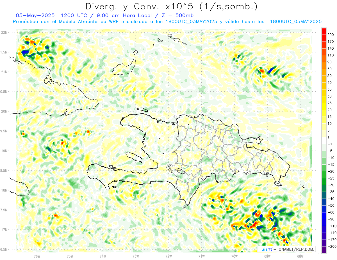The height and width of the screenshot is (260, 337).
Task: Click the '74W' longitude axis label
Action: coord(103,256)
